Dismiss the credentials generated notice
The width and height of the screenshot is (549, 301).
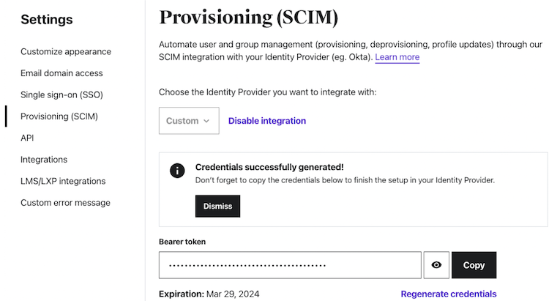click(217, 206)
